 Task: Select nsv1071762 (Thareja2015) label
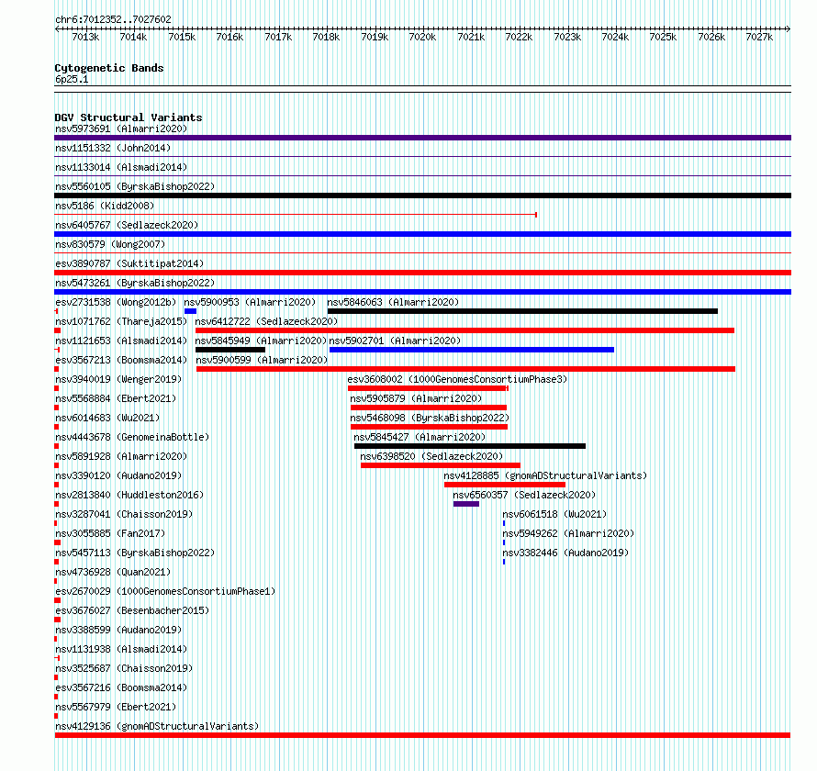(121, 321)
